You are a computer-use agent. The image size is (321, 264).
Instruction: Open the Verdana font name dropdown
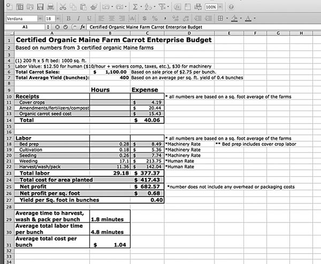[x=40, y=19]
